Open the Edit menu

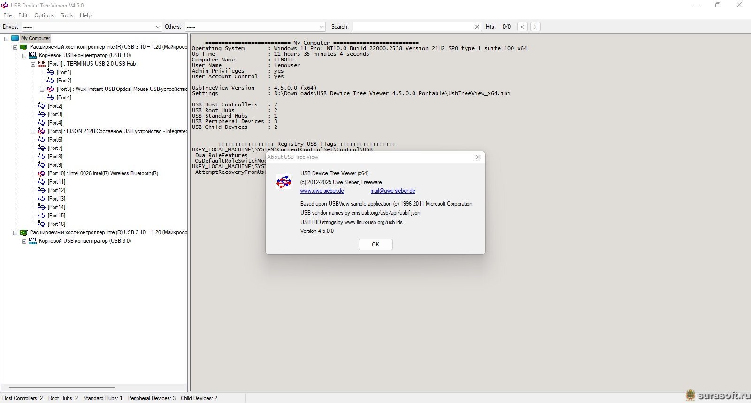23,15
